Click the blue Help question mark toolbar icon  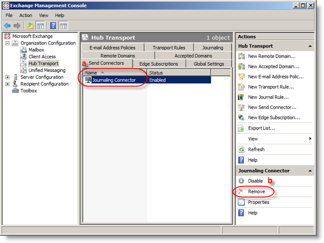[x=53, y=26]
